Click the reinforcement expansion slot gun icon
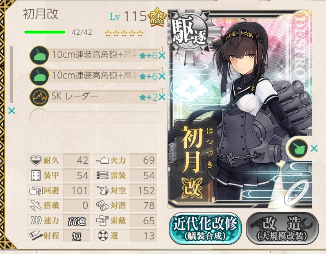Image resolution: width=326 pixels, height=254 pixels. coord(298,148)
